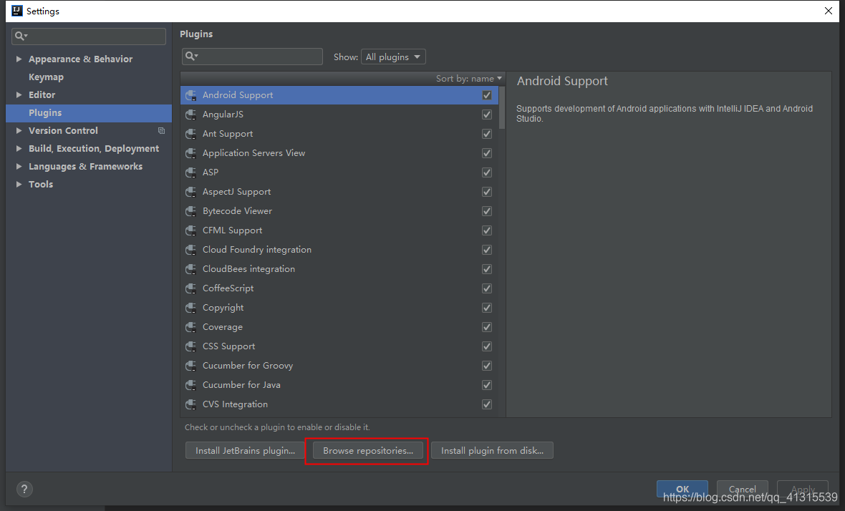Click the Ant Support plugin icon
845x511 pixels.
click(x=190, y=134)
